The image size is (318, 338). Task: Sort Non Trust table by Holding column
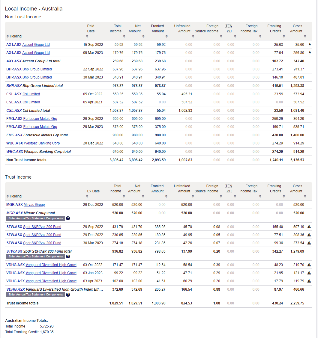click(x=14, y=36)
